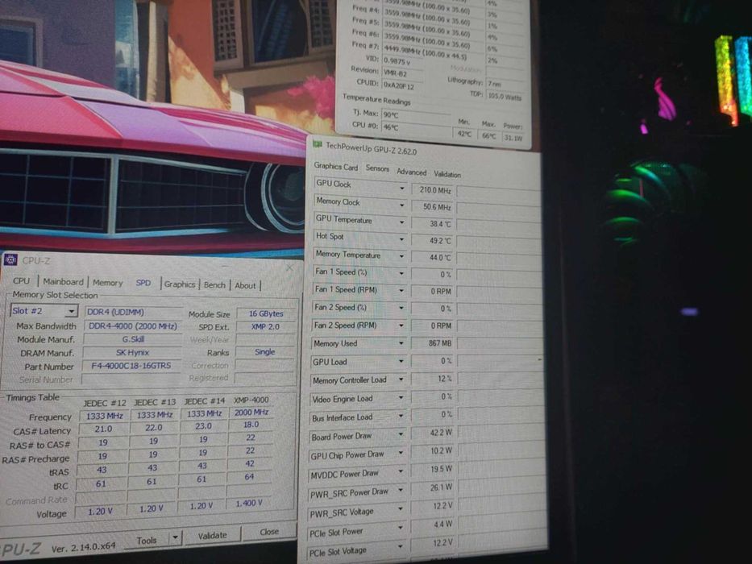Close the CPU-Z window

click(289, 267)
